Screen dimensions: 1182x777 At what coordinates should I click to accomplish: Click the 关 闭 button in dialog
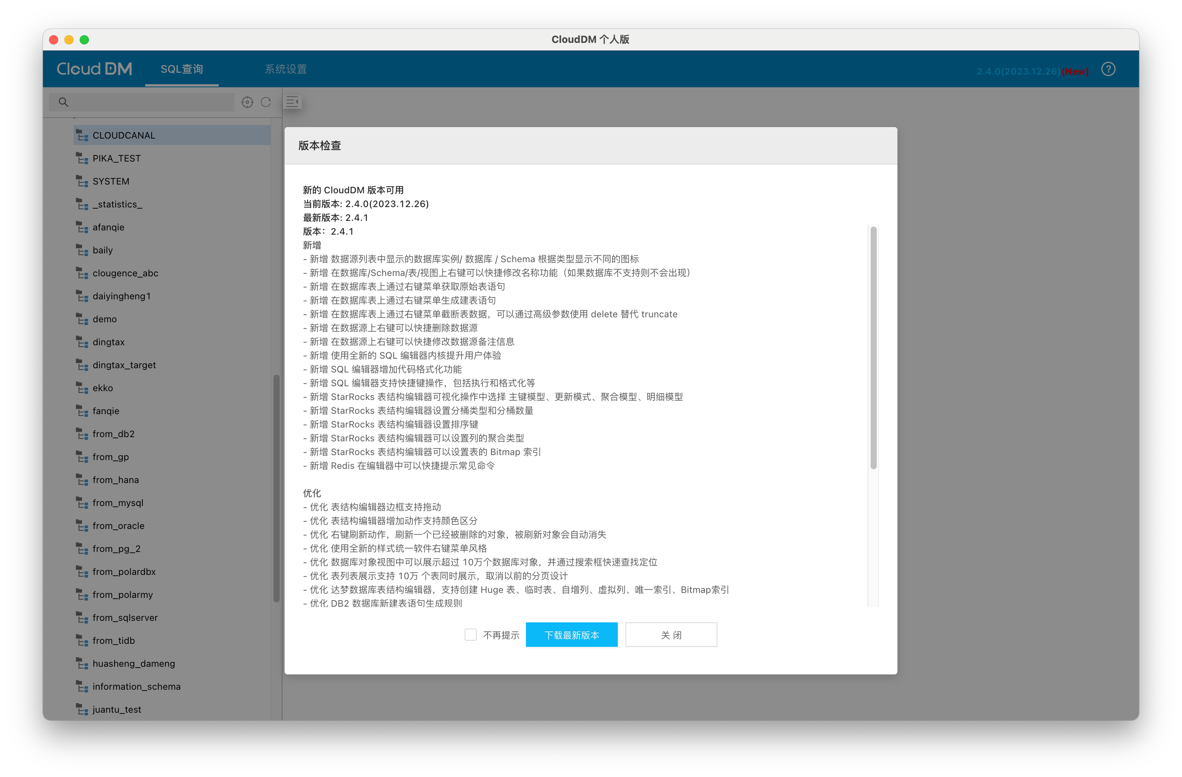671,635
